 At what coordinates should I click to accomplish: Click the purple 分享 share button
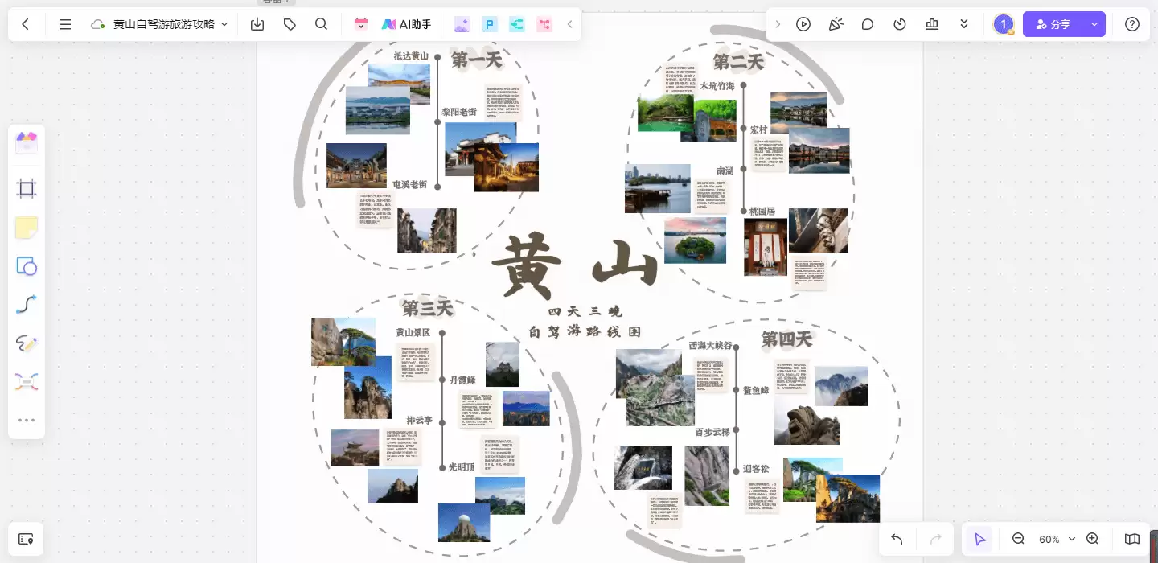click(x=1053, y=24)
